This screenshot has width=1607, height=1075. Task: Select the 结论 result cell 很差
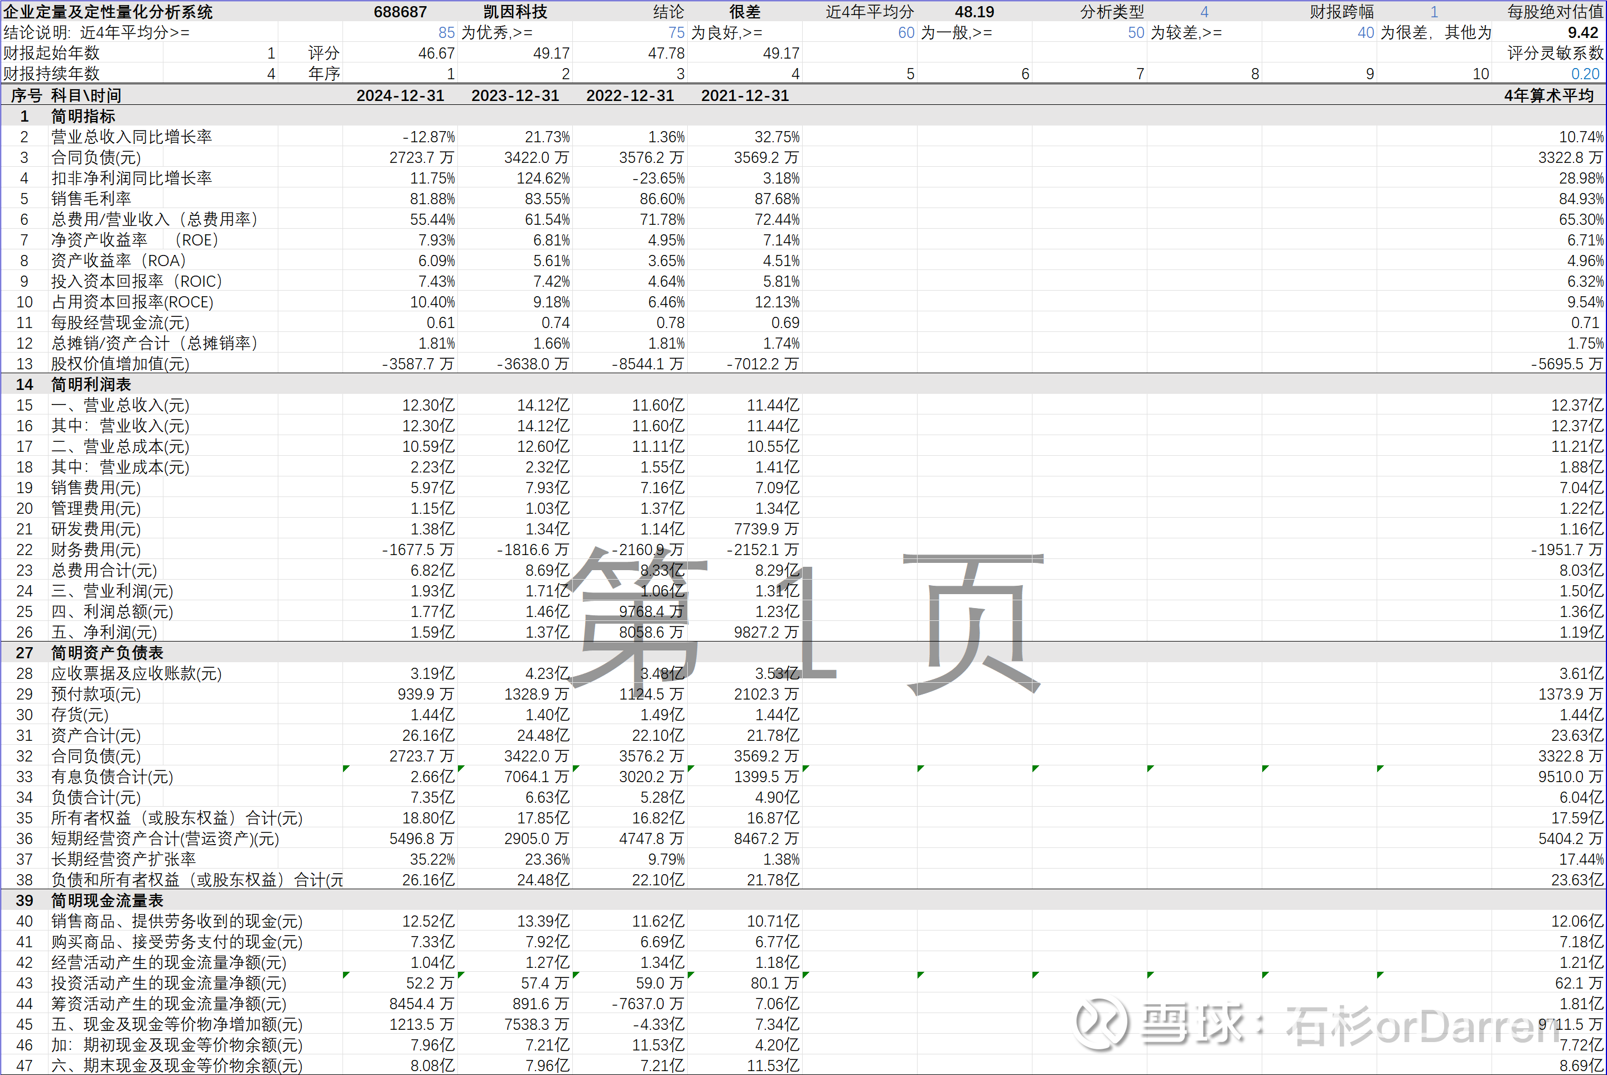(x=745, y=12)
